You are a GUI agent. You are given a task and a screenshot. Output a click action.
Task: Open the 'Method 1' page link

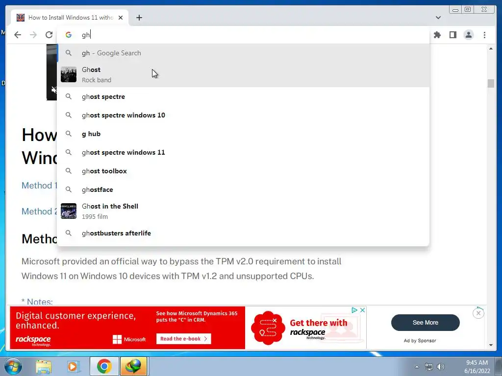[39, 186]
